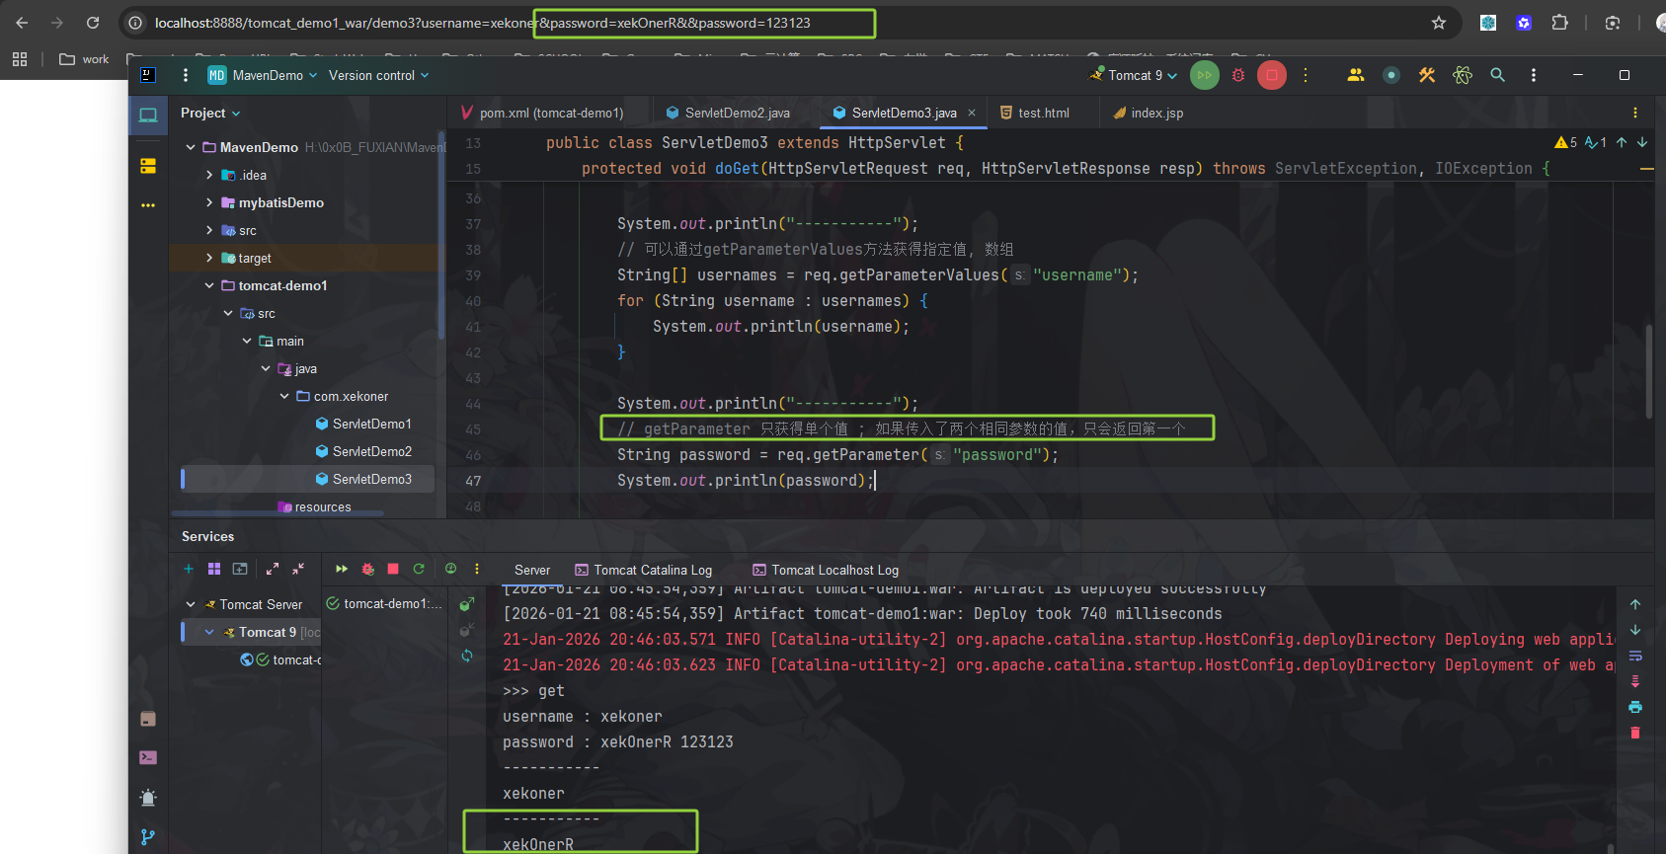This screenshot has width=1666, height=854.
Task: Open the Project view selector dropdown
Action: [210, 114]
